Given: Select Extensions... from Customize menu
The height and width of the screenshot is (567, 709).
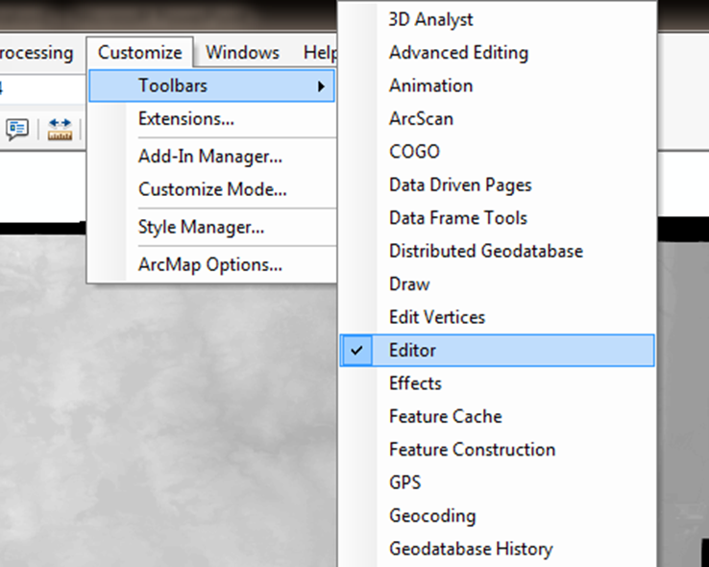Looking at the screenshot, I should [x=185, y=119].
